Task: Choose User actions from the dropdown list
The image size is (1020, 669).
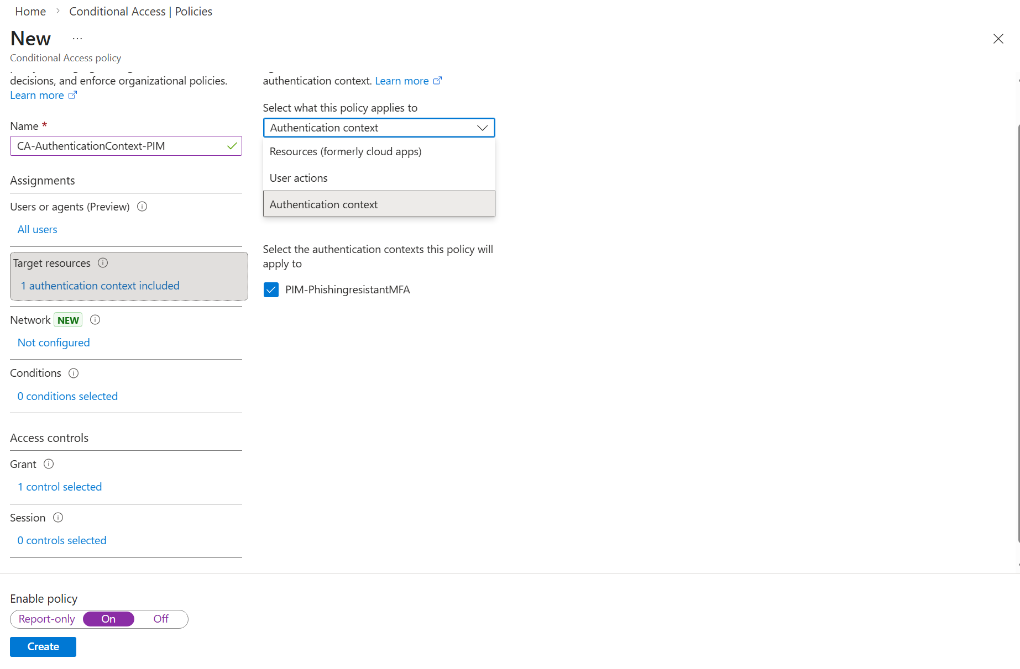Action: click(x=299, y=178)
